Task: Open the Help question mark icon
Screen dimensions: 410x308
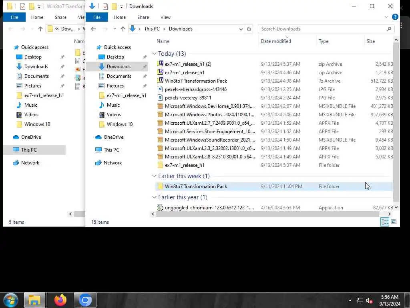Action: [x=395, y=17]
